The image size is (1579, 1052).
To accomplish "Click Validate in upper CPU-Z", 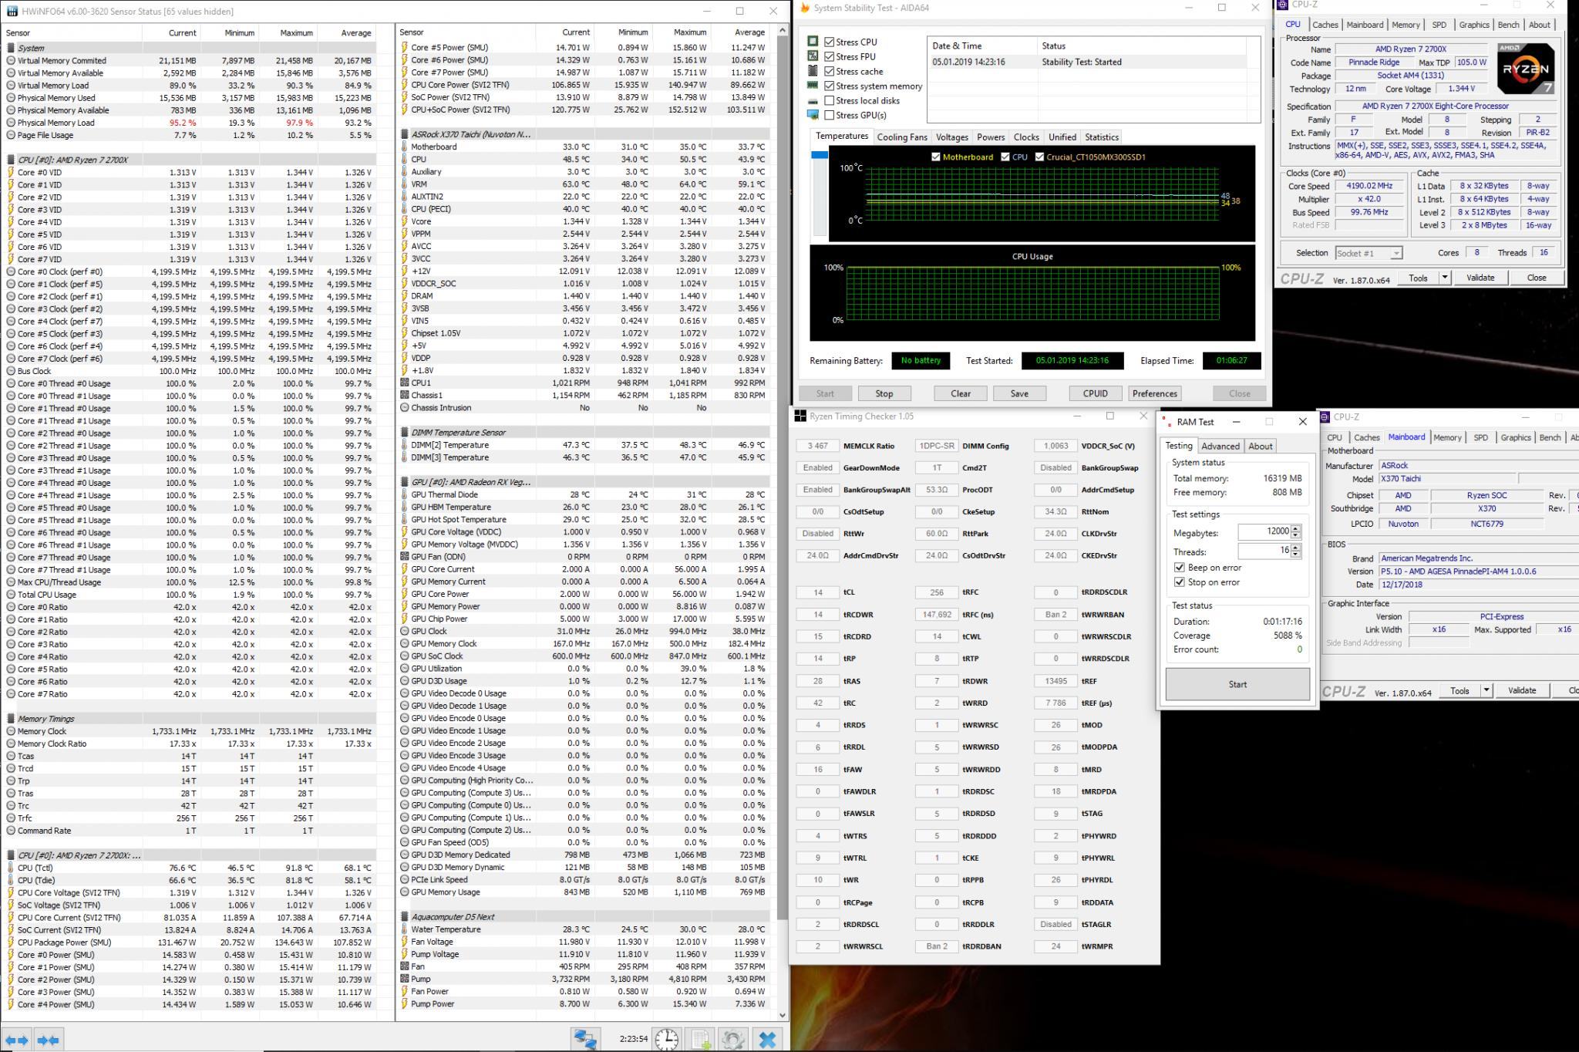I will coord(1480,278).
